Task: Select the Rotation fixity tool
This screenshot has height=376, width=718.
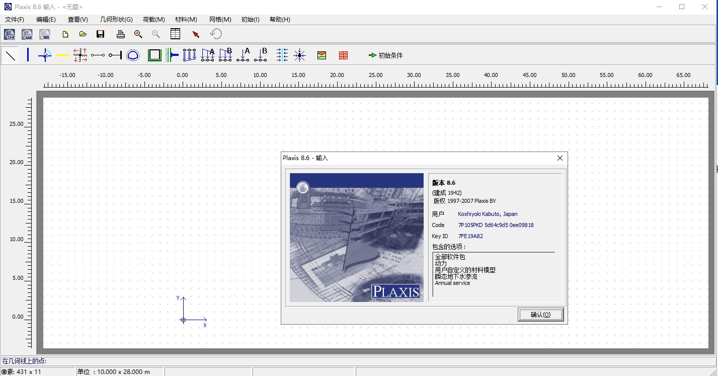Action: pyautogui.click(x=172, y=55)
